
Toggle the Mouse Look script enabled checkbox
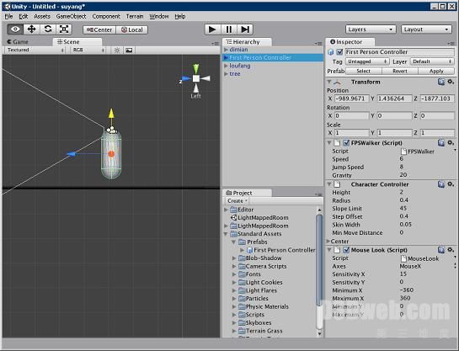(x=346, y=250)
